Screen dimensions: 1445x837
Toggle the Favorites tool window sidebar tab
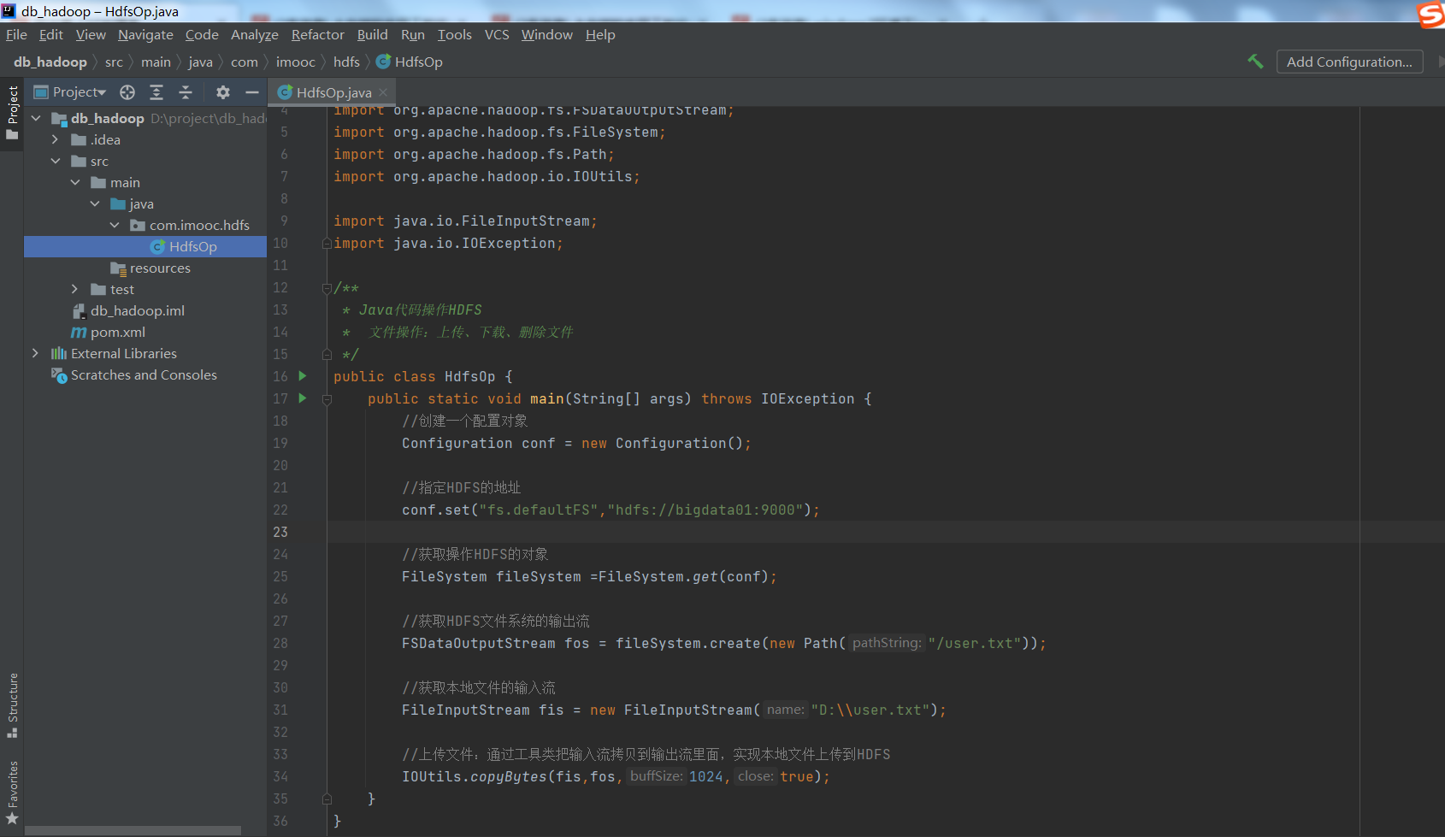point(12,793)
